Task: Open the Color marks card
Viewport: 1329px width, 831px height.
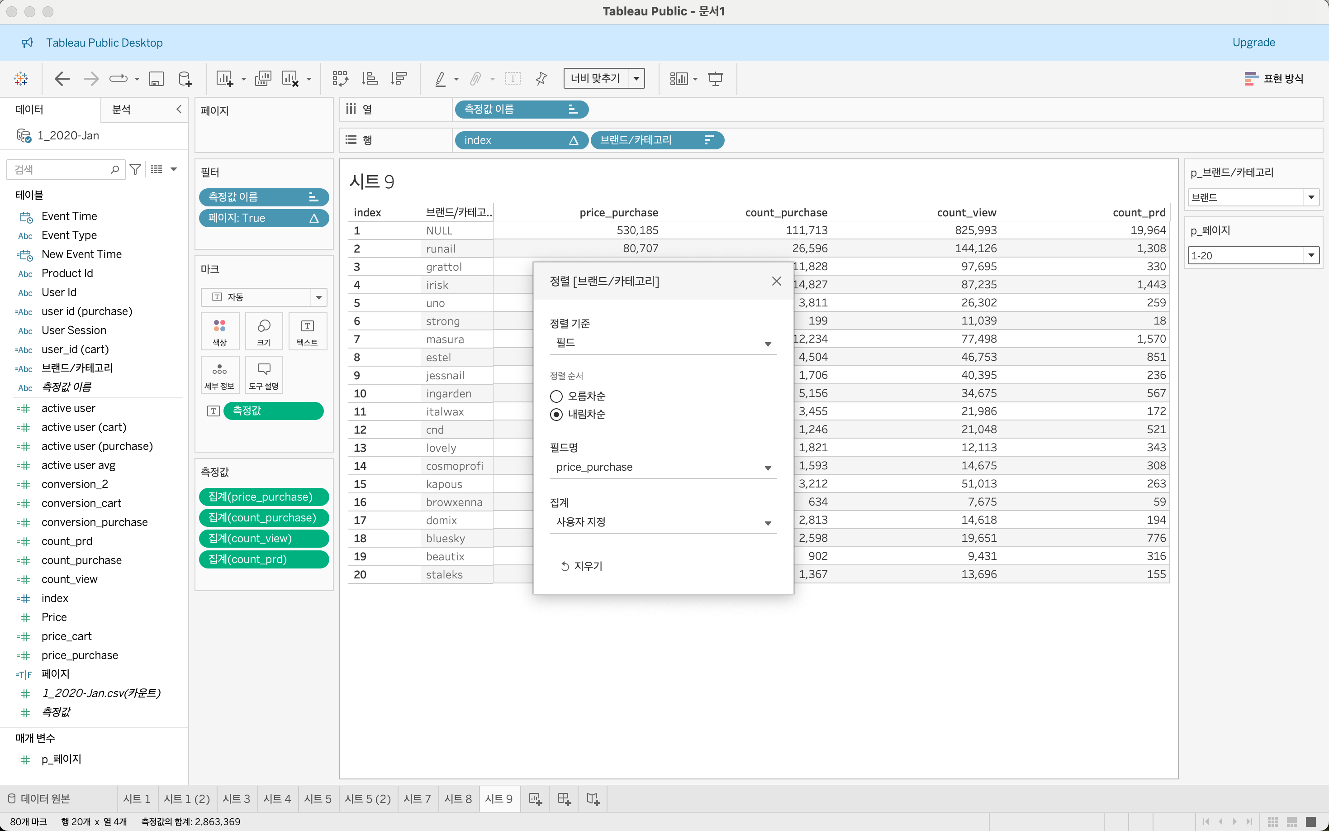Action: (x=220, y=331)
